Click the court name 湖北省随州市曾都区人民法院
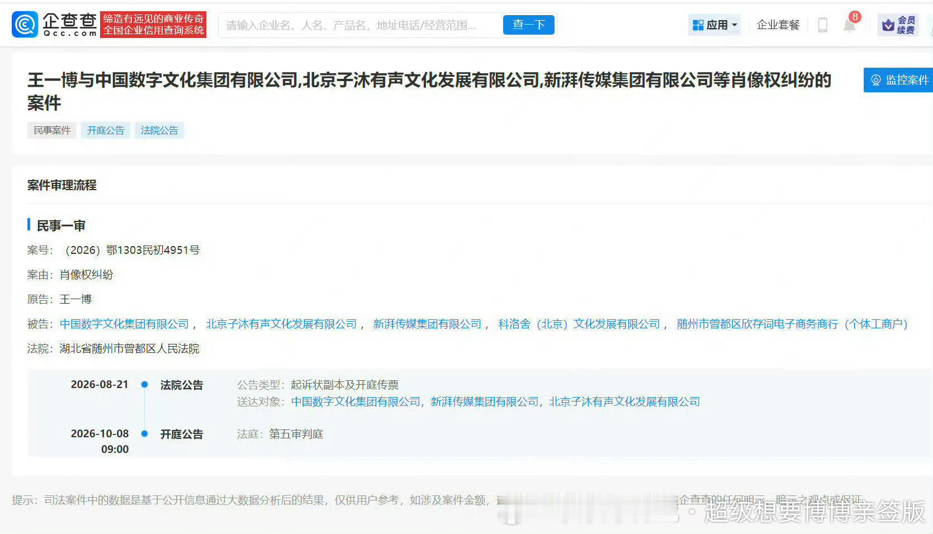The width and height of the screenshot is (933, 534). pos(130,348)
